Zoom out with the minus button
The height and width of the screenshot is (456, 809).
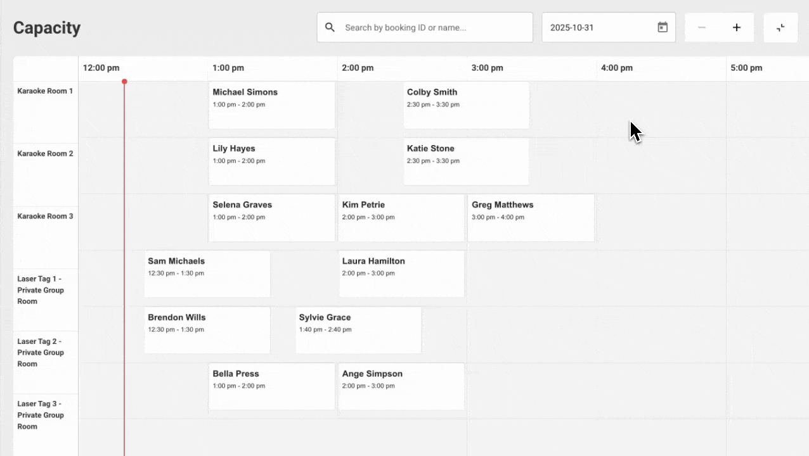coord(702,28)
